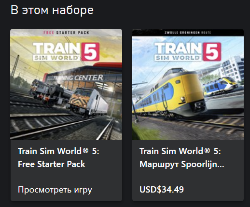Click the Train Sim World logo on starter pack cover
Screen dimensions: 250x207
click(56, 52)
